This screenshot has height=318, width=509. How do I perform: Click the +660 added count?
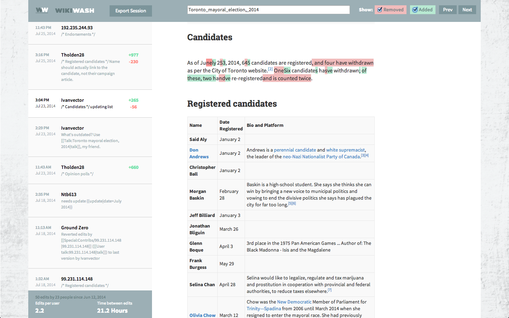click(x=133, y=167)
